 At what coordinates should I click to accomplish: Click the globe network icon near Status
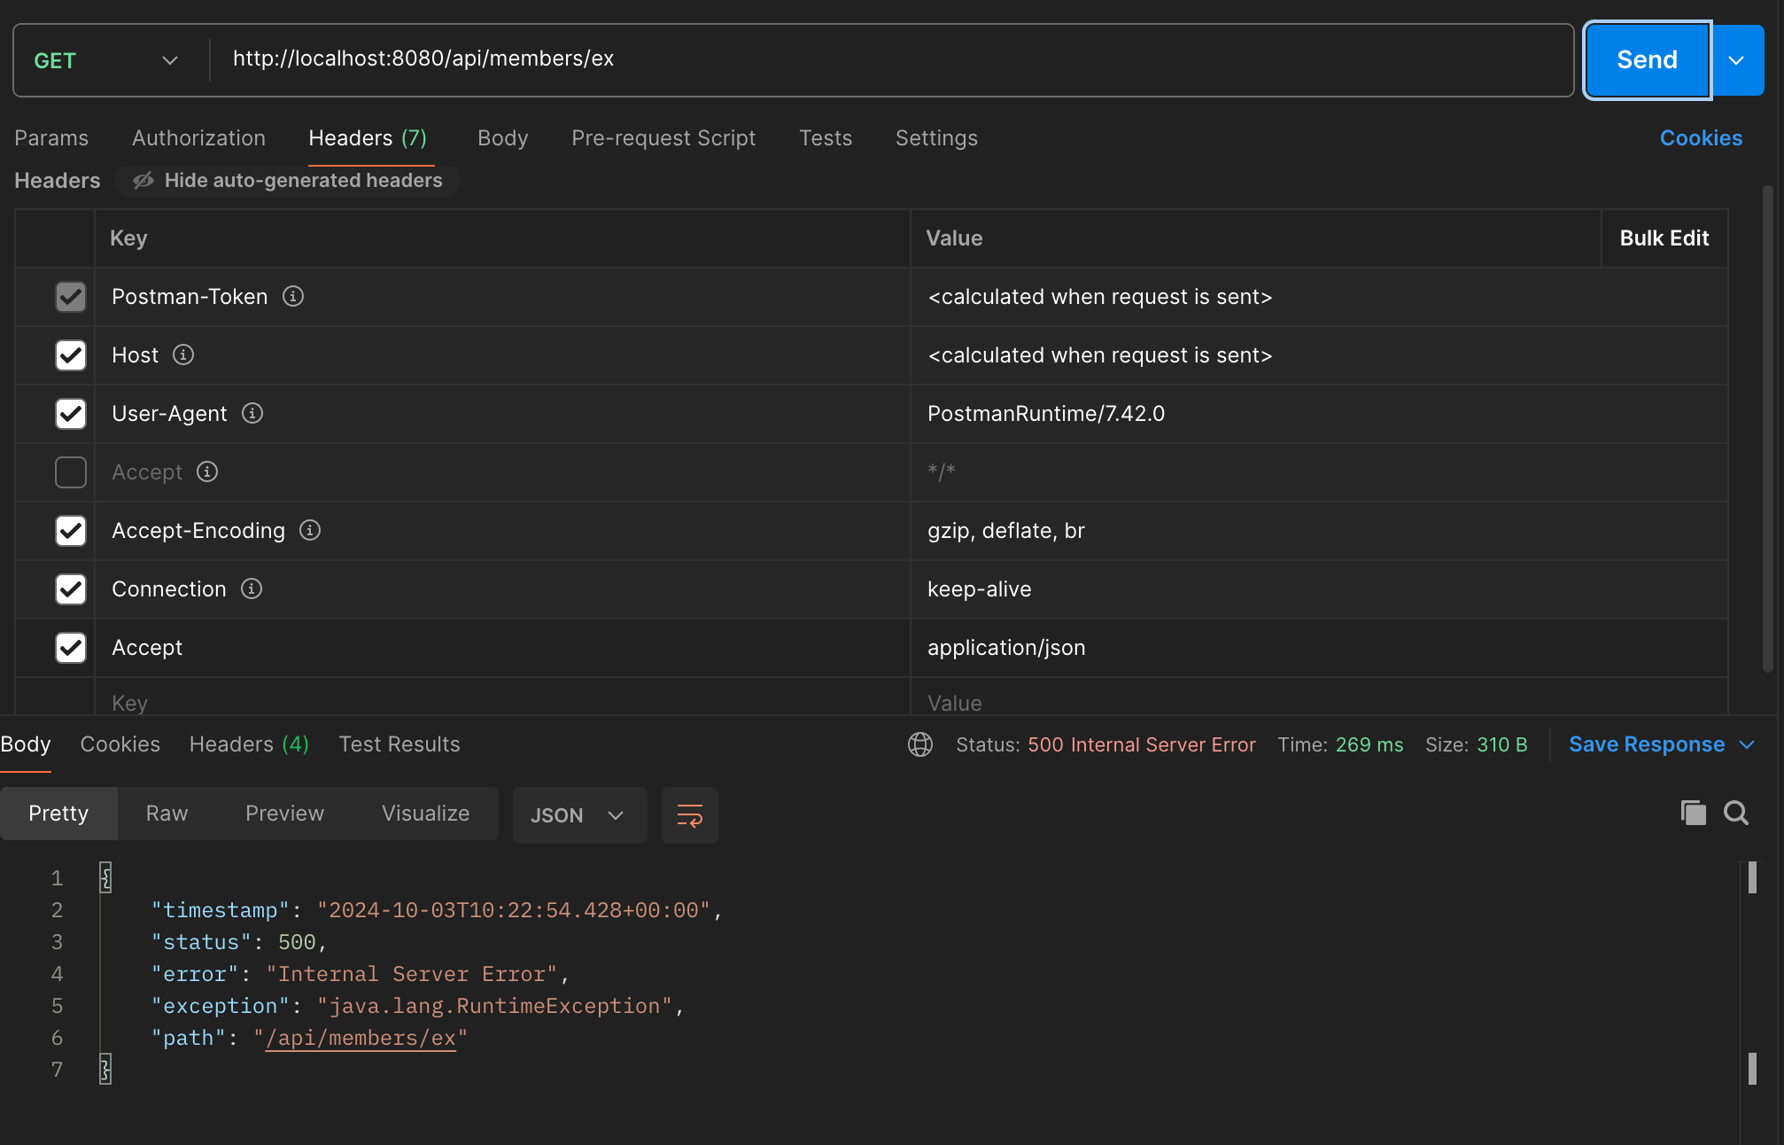[920, 744]
